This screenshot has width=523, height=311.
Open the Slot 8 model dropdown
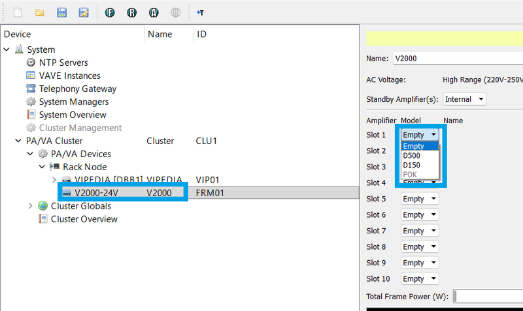point(420,246)
